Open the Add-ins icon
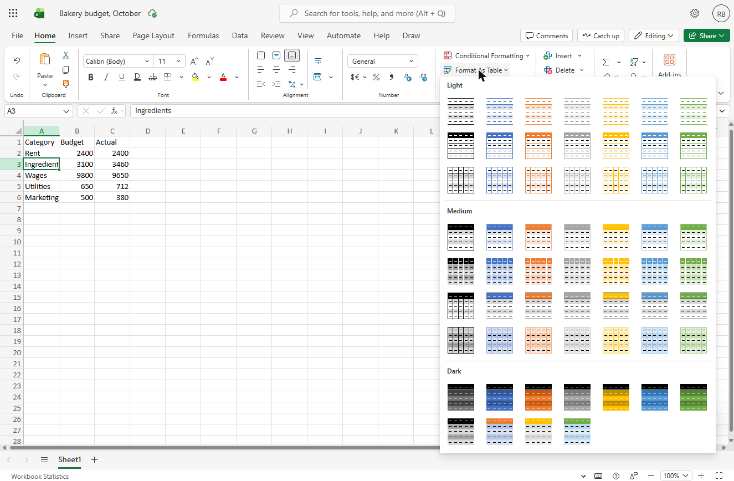Image resolution: width=734 pixels, height=481 pixels. point(669,60)
